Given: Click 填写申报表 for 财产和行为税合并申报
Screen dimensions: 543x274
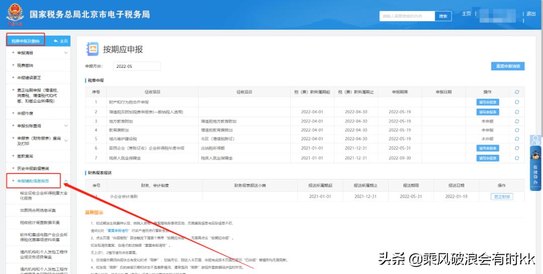Looking at the screenshot, I should click(x=488, y=102).
